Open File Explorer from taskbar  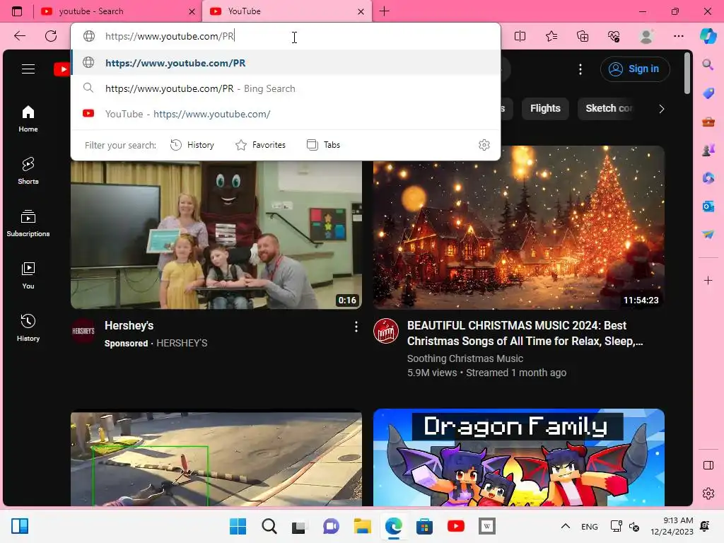pos(363,526)
